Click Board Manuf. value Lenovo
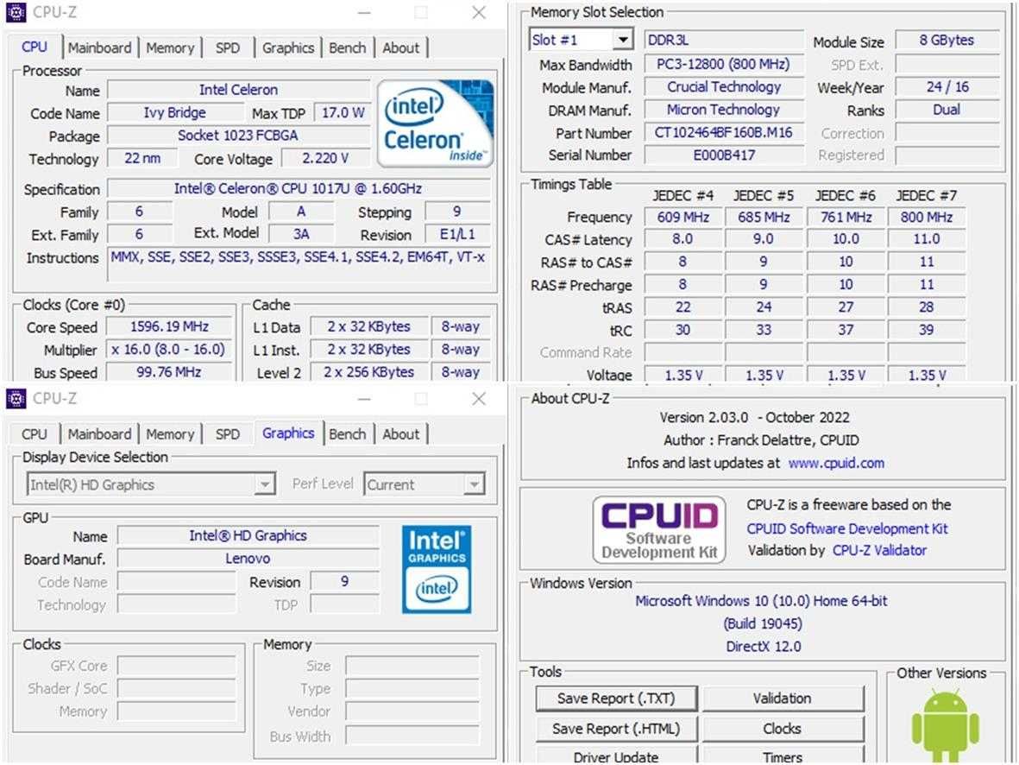 (248, 558)
